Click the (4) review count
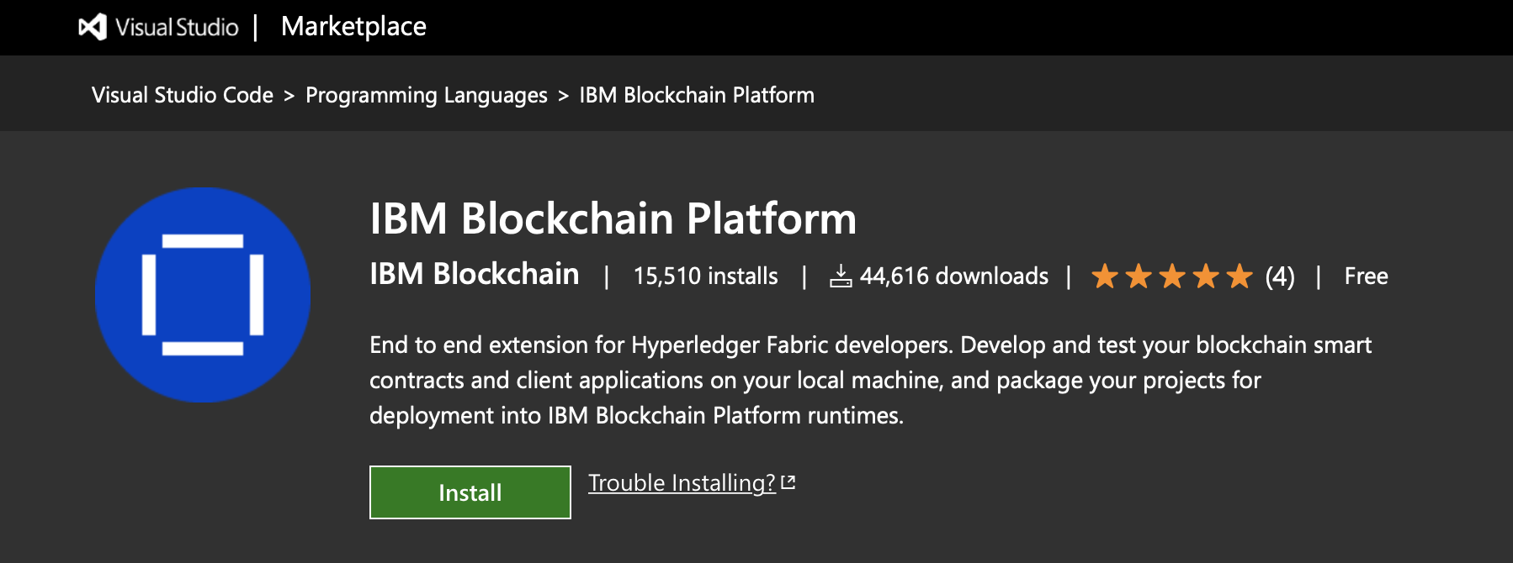1513x563 pixels. click(1280, 276)
